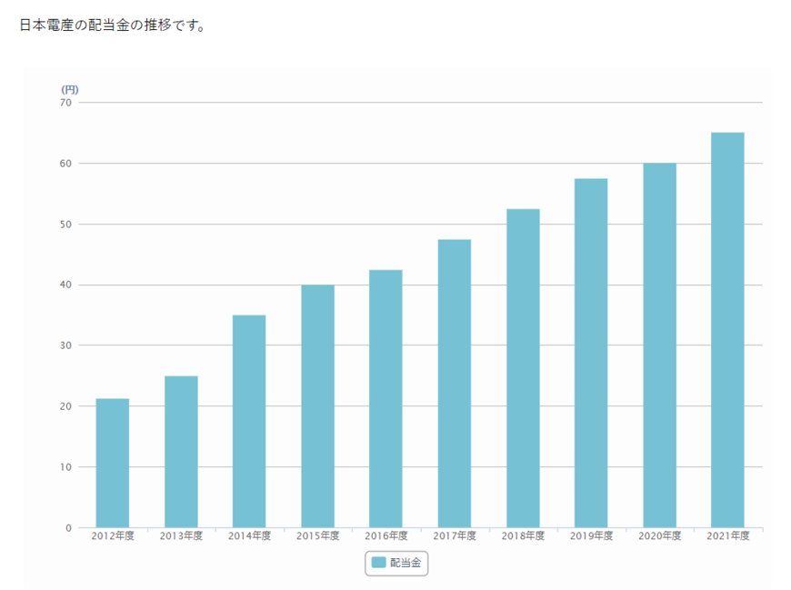Screen dimensions: 791x590
Task: Click the 2019年度 dividend bar
Action: 591,353
